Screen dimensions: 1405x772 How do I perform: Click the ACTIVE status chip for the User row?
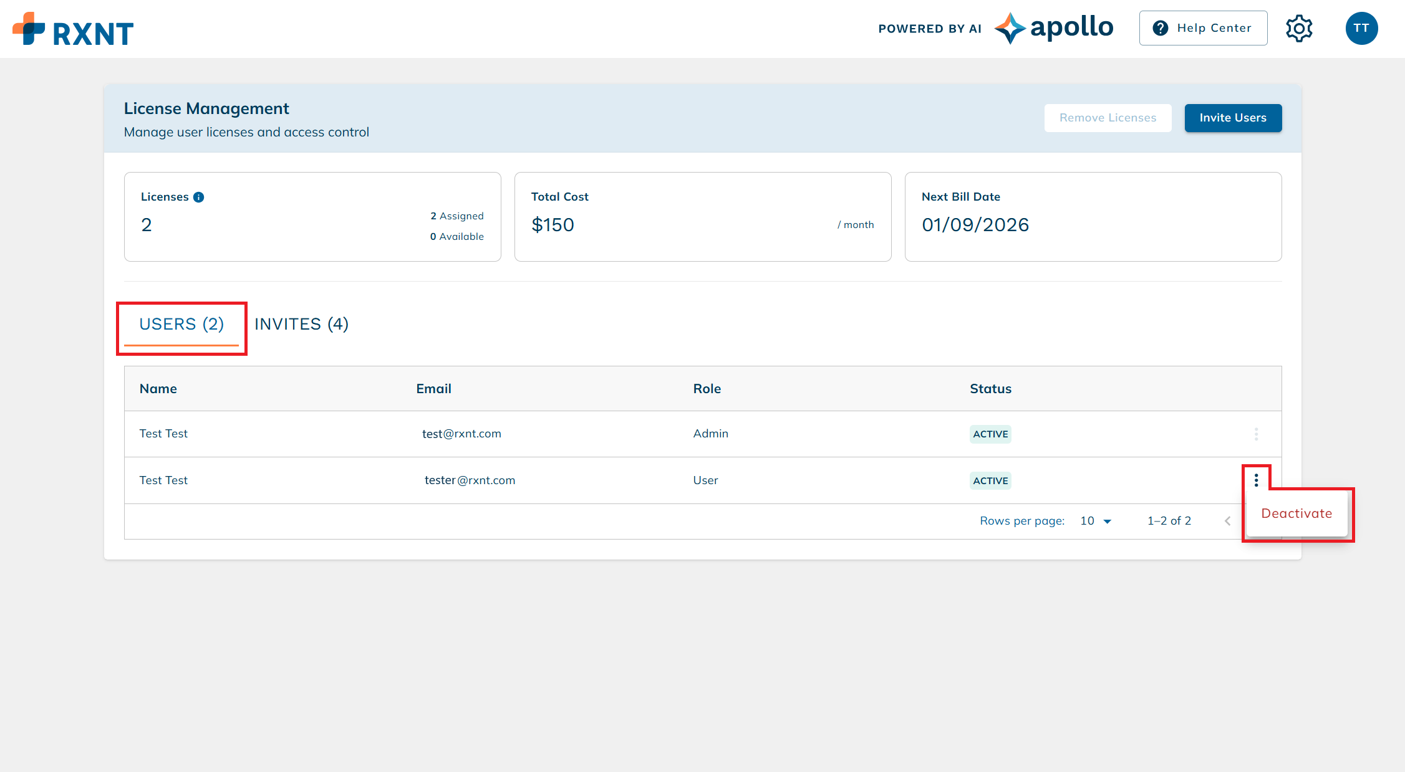click(990, 480)
